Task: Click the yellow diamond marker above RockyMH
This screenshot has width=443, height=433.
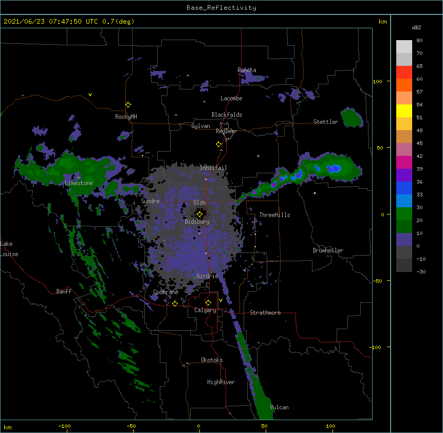Action: click(128, 105)
